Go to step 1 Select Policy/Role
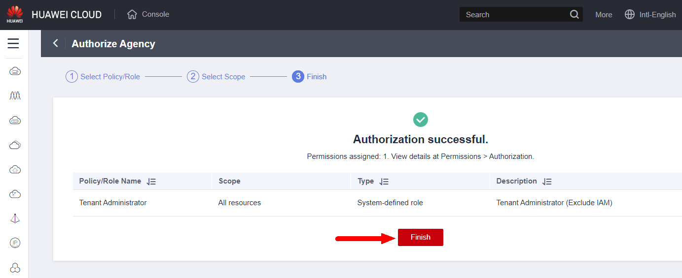Viewport: 682px width, 278px height. [103, 77]
